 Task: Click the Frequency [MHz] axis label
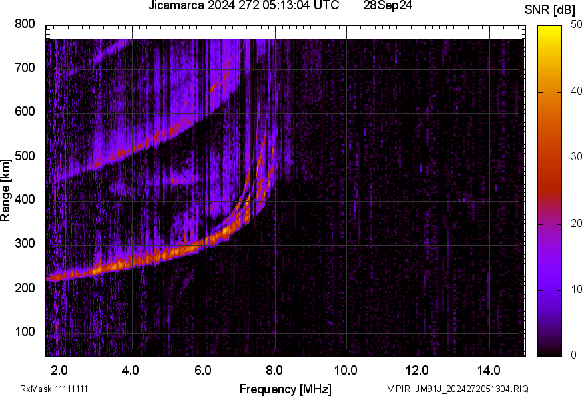click(285, 389)
